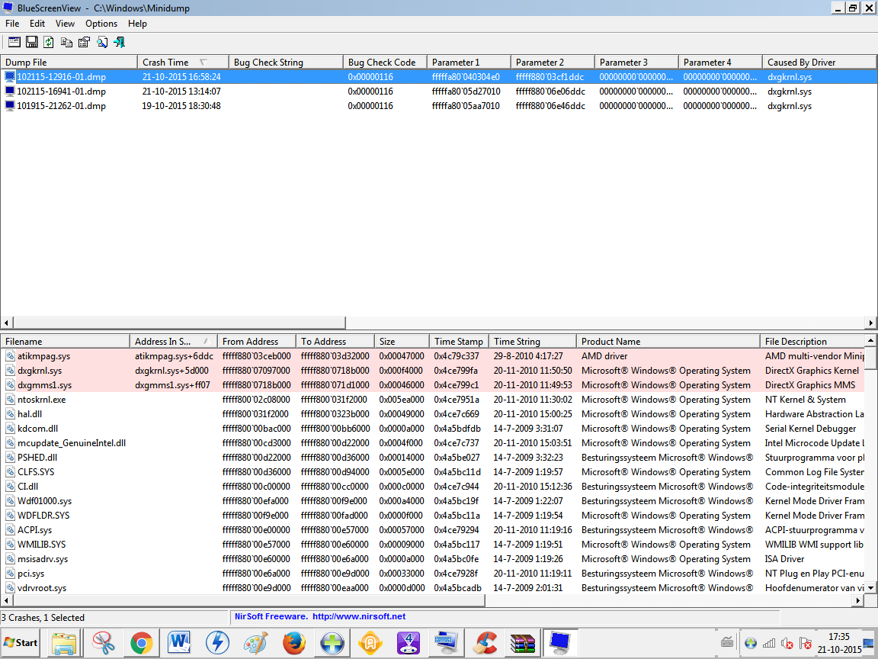878x659 pixels.
Task: Sort lower pane by Address In Stack header
Action: pos(174,341)
